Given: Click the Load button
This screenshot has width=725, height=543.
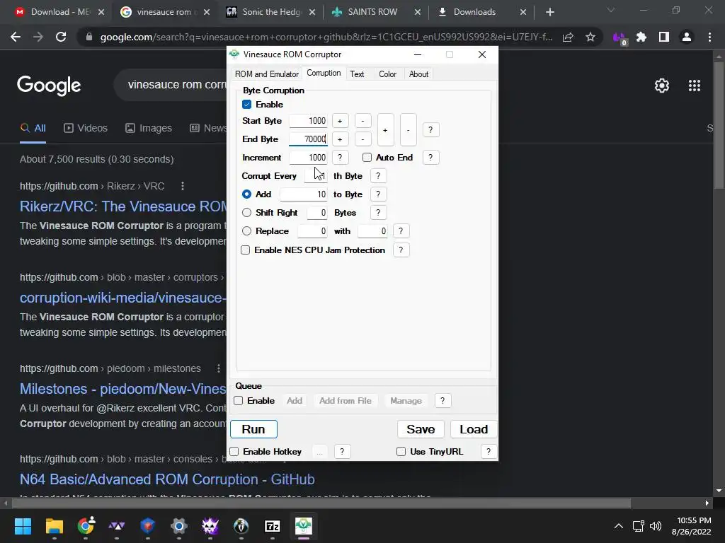Looking at the screenshot, I should click(474, 429).
